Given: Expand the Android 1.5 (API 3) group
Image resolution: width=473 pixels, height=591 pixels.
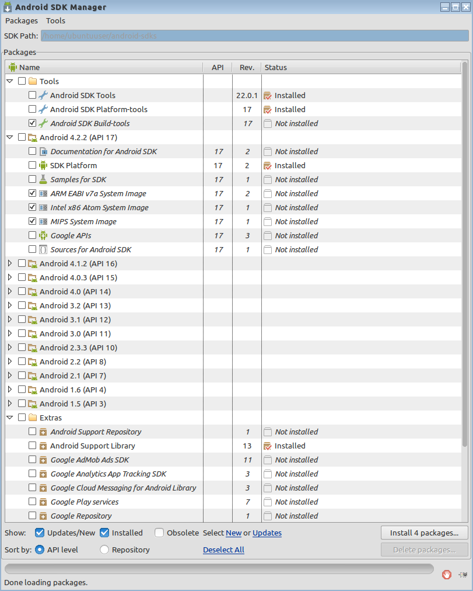Looking at the screenshot, I should click(x=10, y=404).
